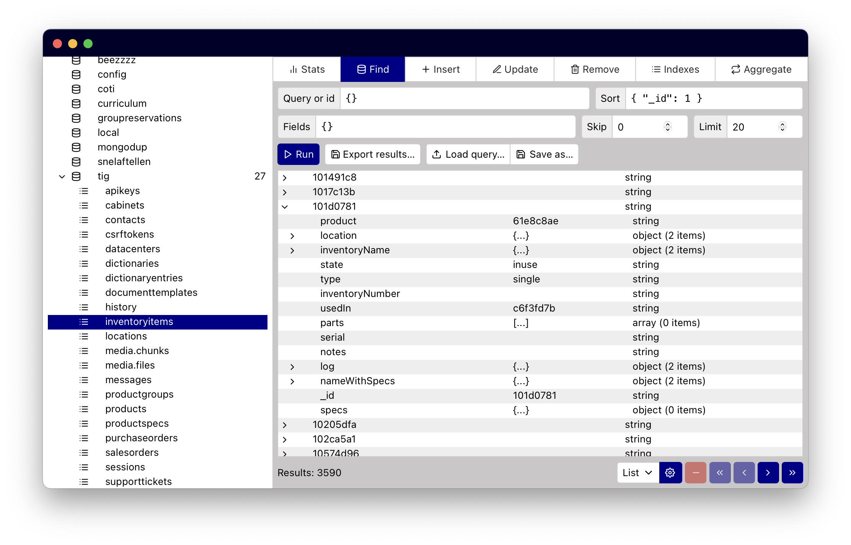Viewport: 851px width, 545px height.
Task: Focus the Sort input field
Action: pyautogui.click(x=714, y=98)
